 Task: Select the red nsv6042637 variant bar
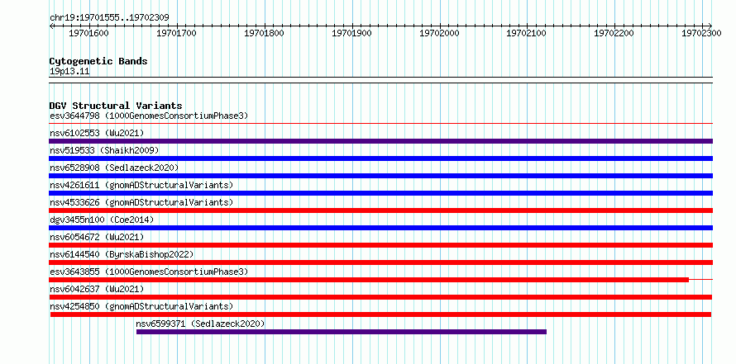pos(380,297)
